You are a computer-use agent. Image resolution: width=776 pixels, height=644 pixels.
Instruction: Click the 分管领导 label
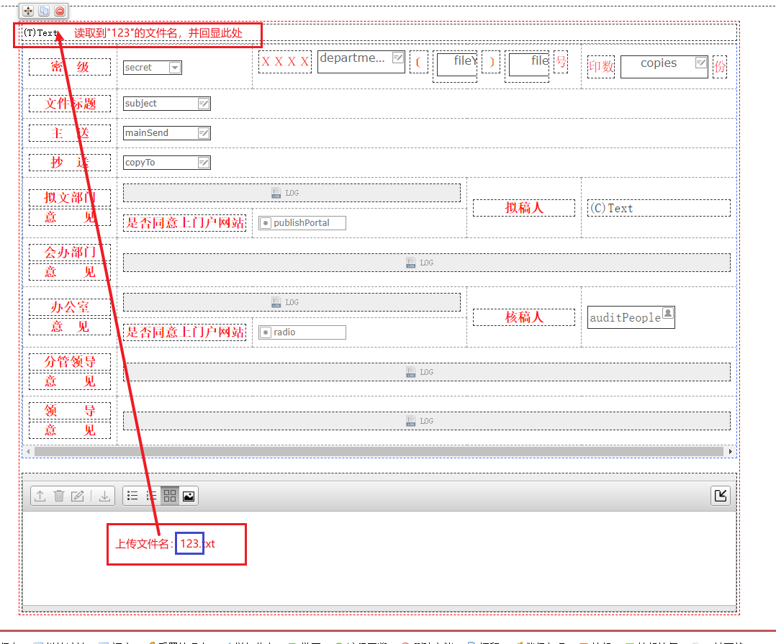(x=70, y=361)
